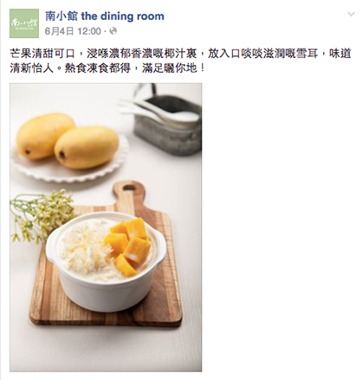The height and width of the screenshot is (380, 363).
Task: Click the metal tin holding spoons in photo
Action: pyautogui.click(x=167, y=124)
